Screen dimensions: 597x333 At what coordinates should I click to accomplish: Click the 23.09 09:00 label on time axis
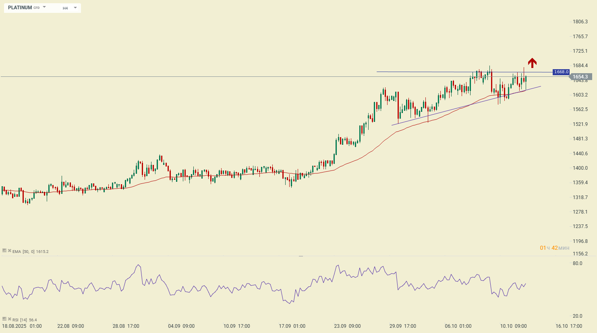(x=347, y=326)
